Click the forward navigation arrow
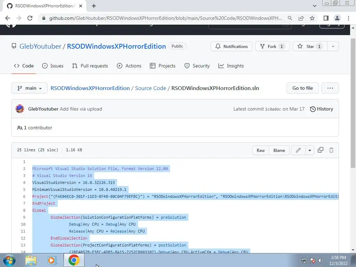The image size is (356, 267). point(19,18)
